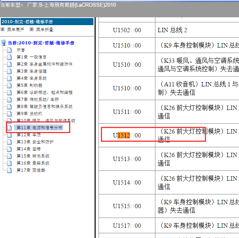Open 第14章 座椅

(29, 149)
